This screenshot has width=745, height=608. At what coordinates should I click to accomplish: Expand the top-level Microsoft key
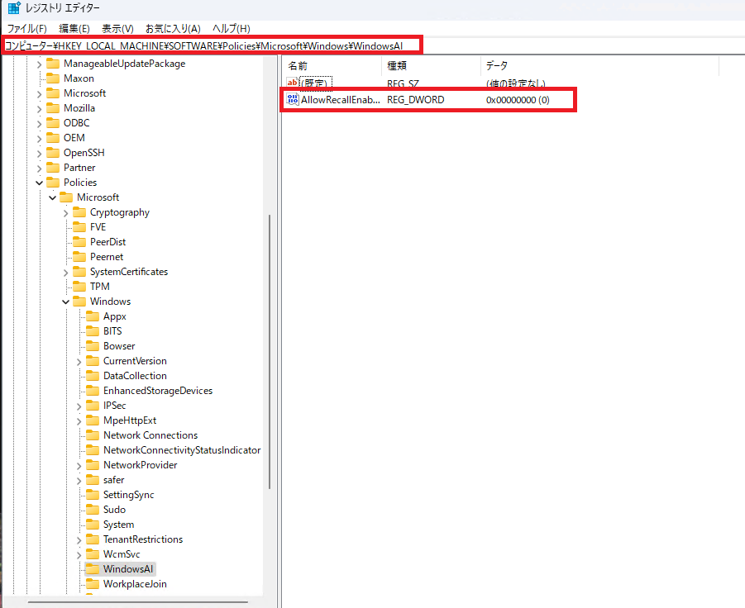coord(40,94)
